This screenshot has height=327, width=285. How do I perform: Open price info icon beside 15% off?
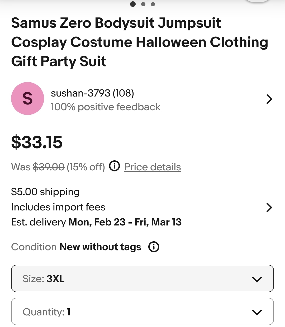click(x=115, y=166)
